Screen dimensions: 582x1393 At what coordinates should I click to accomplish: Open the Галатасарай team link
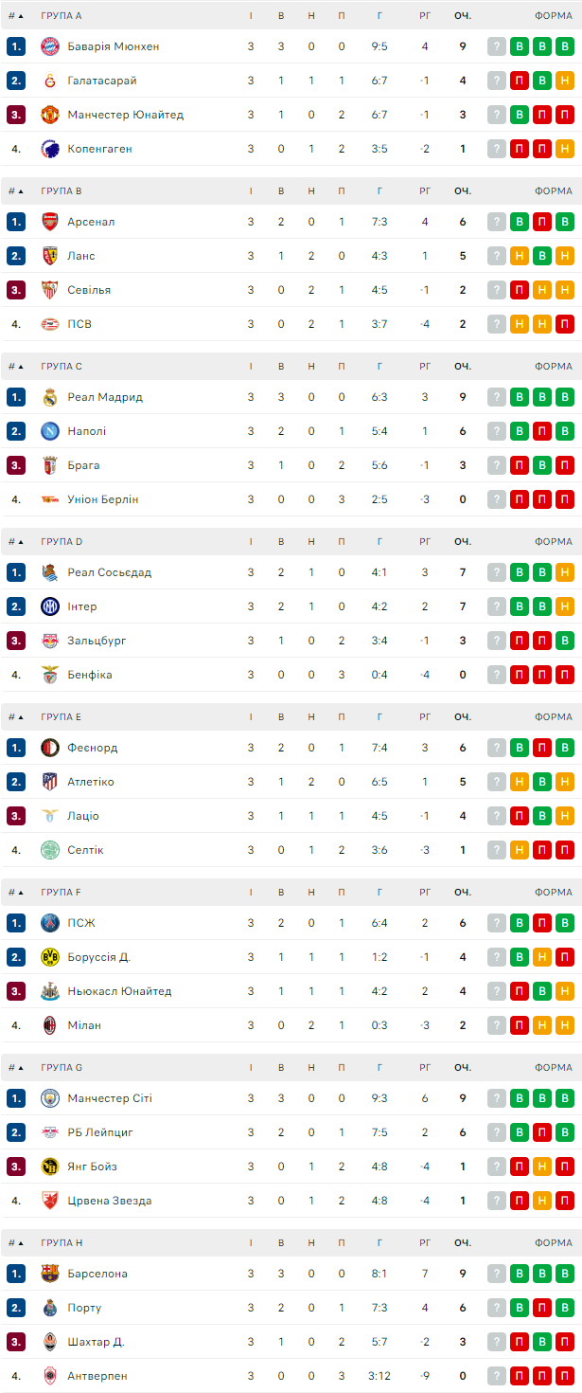tap(102, 81)
